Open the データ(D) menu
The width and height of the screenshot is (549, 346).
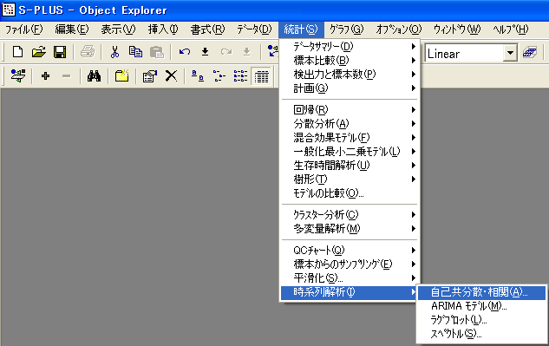(254, 29)
